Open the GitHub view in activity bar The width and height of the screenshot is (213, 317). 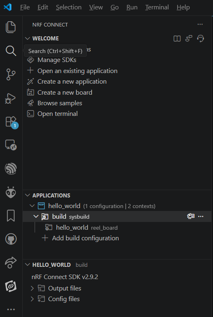tap(11, 239)
